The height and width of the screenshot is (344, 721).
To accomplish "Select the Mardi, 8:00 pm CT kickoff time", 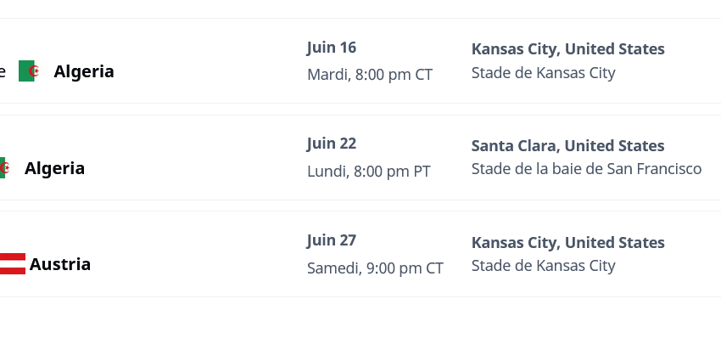I will [x=370, y=75].
